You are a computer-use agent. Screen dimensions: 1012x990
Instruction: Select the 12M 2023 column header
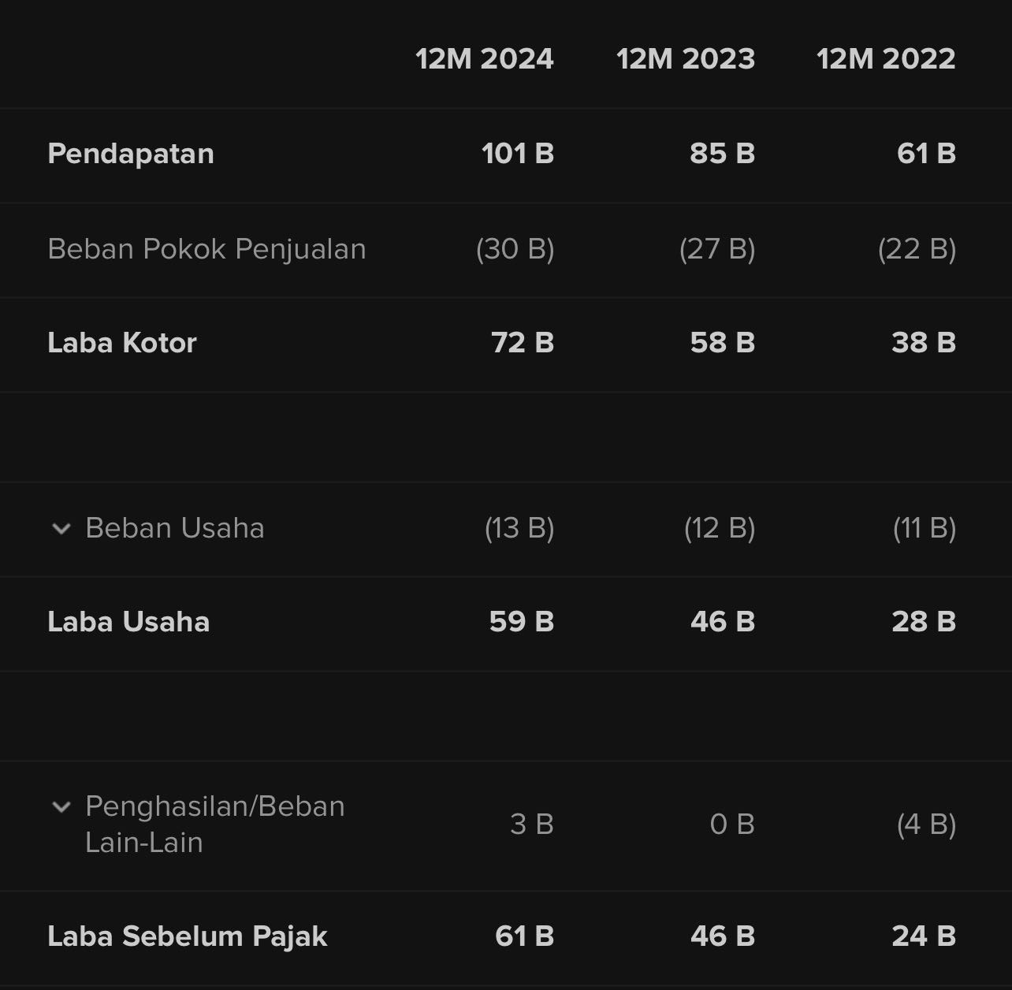pos(686,59)
